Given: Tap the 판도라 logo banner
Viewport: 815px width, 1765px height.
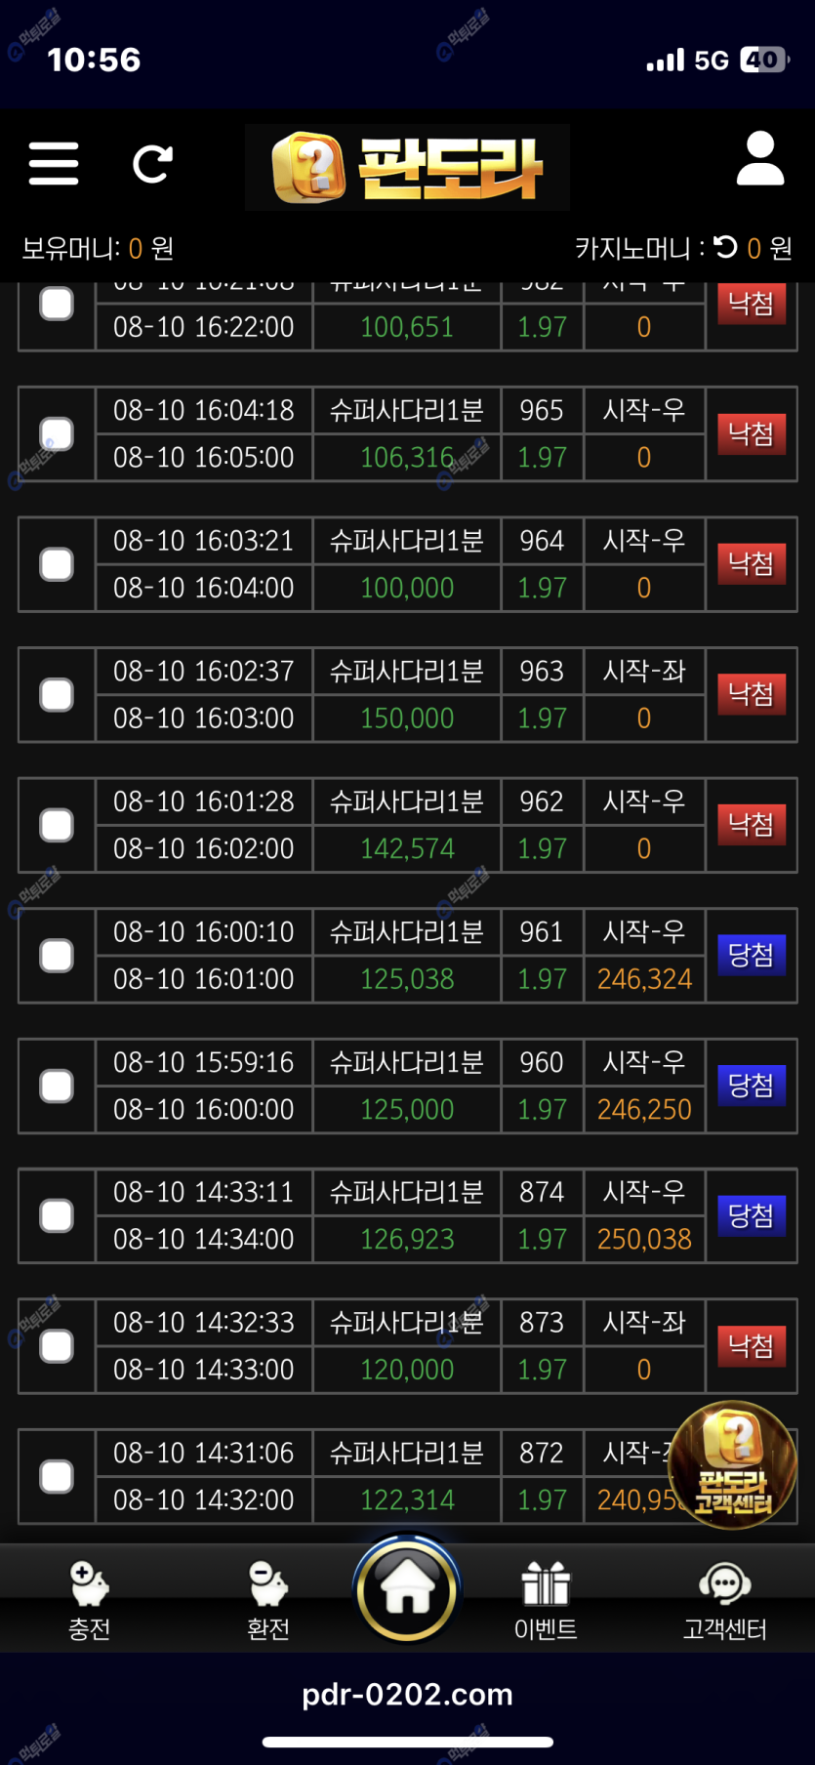Looking at the screenshot, I should [x=407, y=168].
